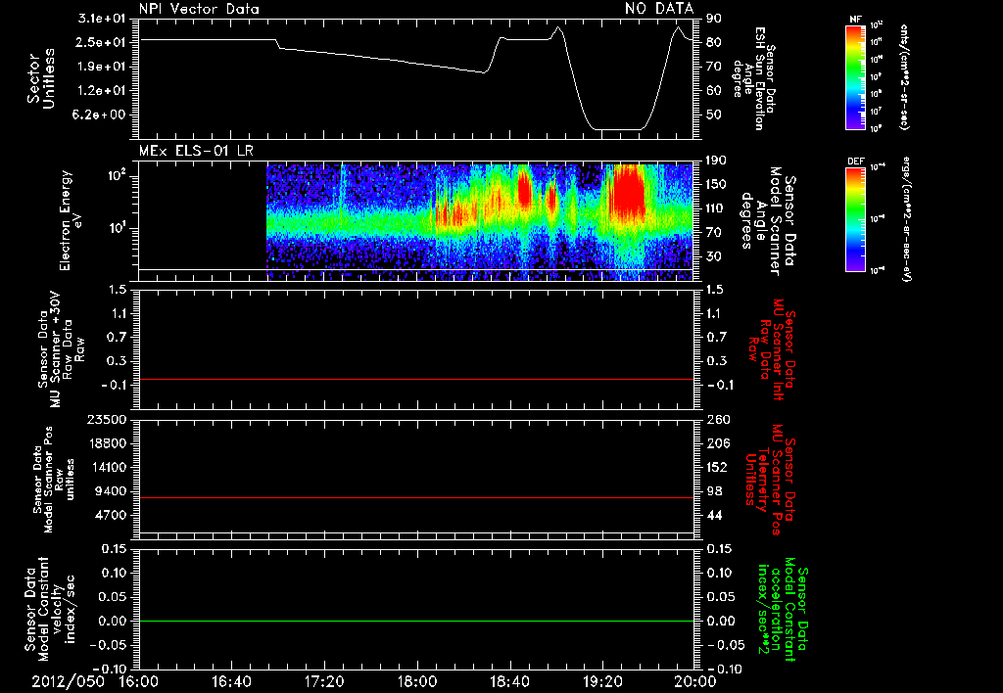1003x693 pixels.
Task: Click the '44' telemetry axis tick
Action: click(714, 515)
